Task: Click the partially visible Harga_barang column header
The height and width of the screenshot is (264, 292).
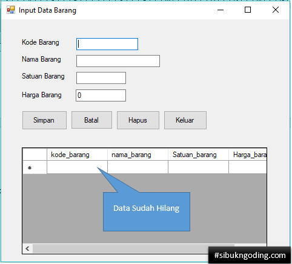Action: click(x=248, y=155)
